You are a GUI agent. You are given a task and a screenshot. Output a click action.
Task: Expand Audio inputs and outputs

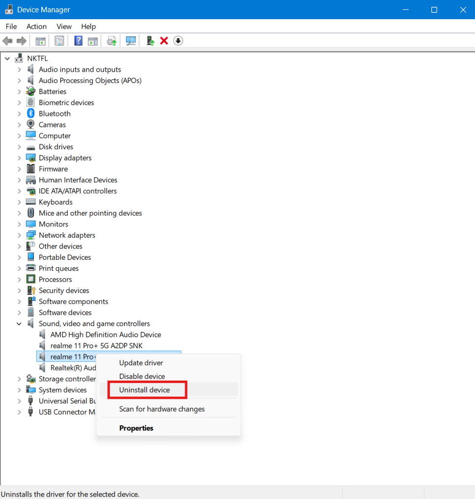tap(19, 69)
